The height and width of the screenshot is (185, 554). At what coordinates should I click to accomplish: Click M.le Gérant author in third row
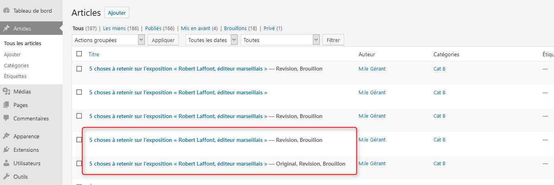point(372,116)
